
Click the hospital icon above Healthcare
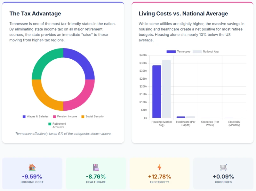tap(96, 167)
